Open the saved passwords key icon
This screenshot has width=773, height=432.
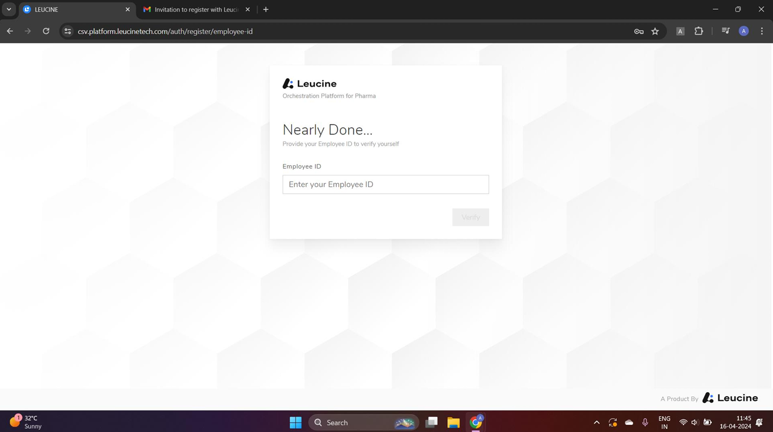pyautogui.click(x=639, y=31)
